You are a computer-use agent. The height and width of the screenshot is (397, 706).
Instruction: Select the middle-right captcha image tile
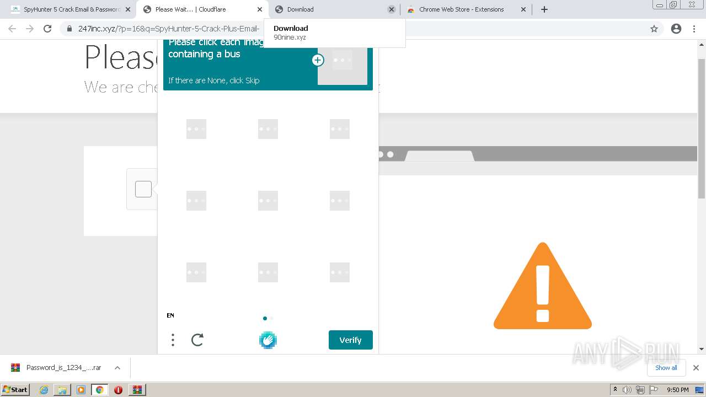tap(340, 201)
